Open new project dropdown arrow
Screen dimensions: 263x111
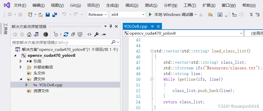pyautogui.click(x=35, y=15)
